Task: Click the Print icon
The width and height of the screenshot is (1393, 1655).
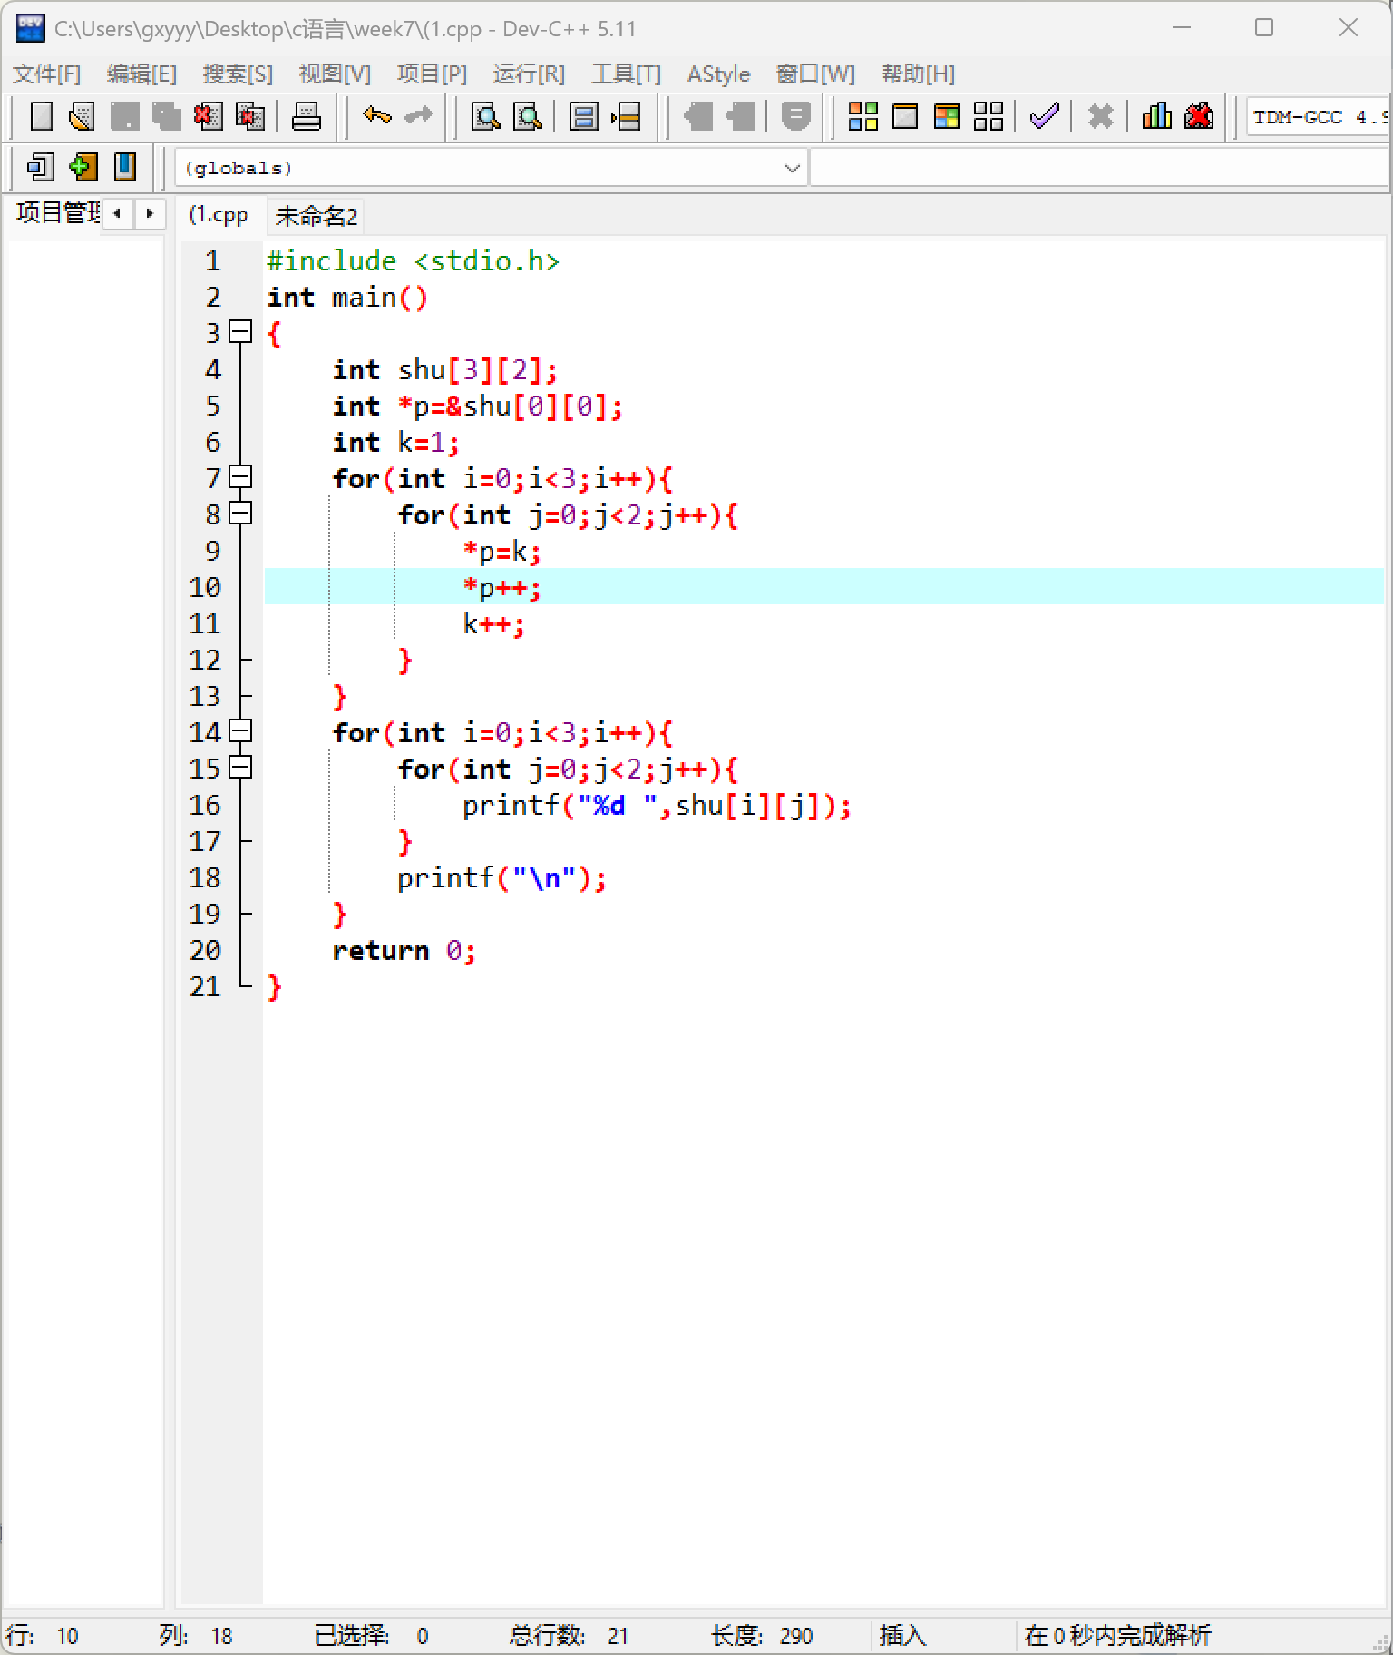Action: pos(307,116)
